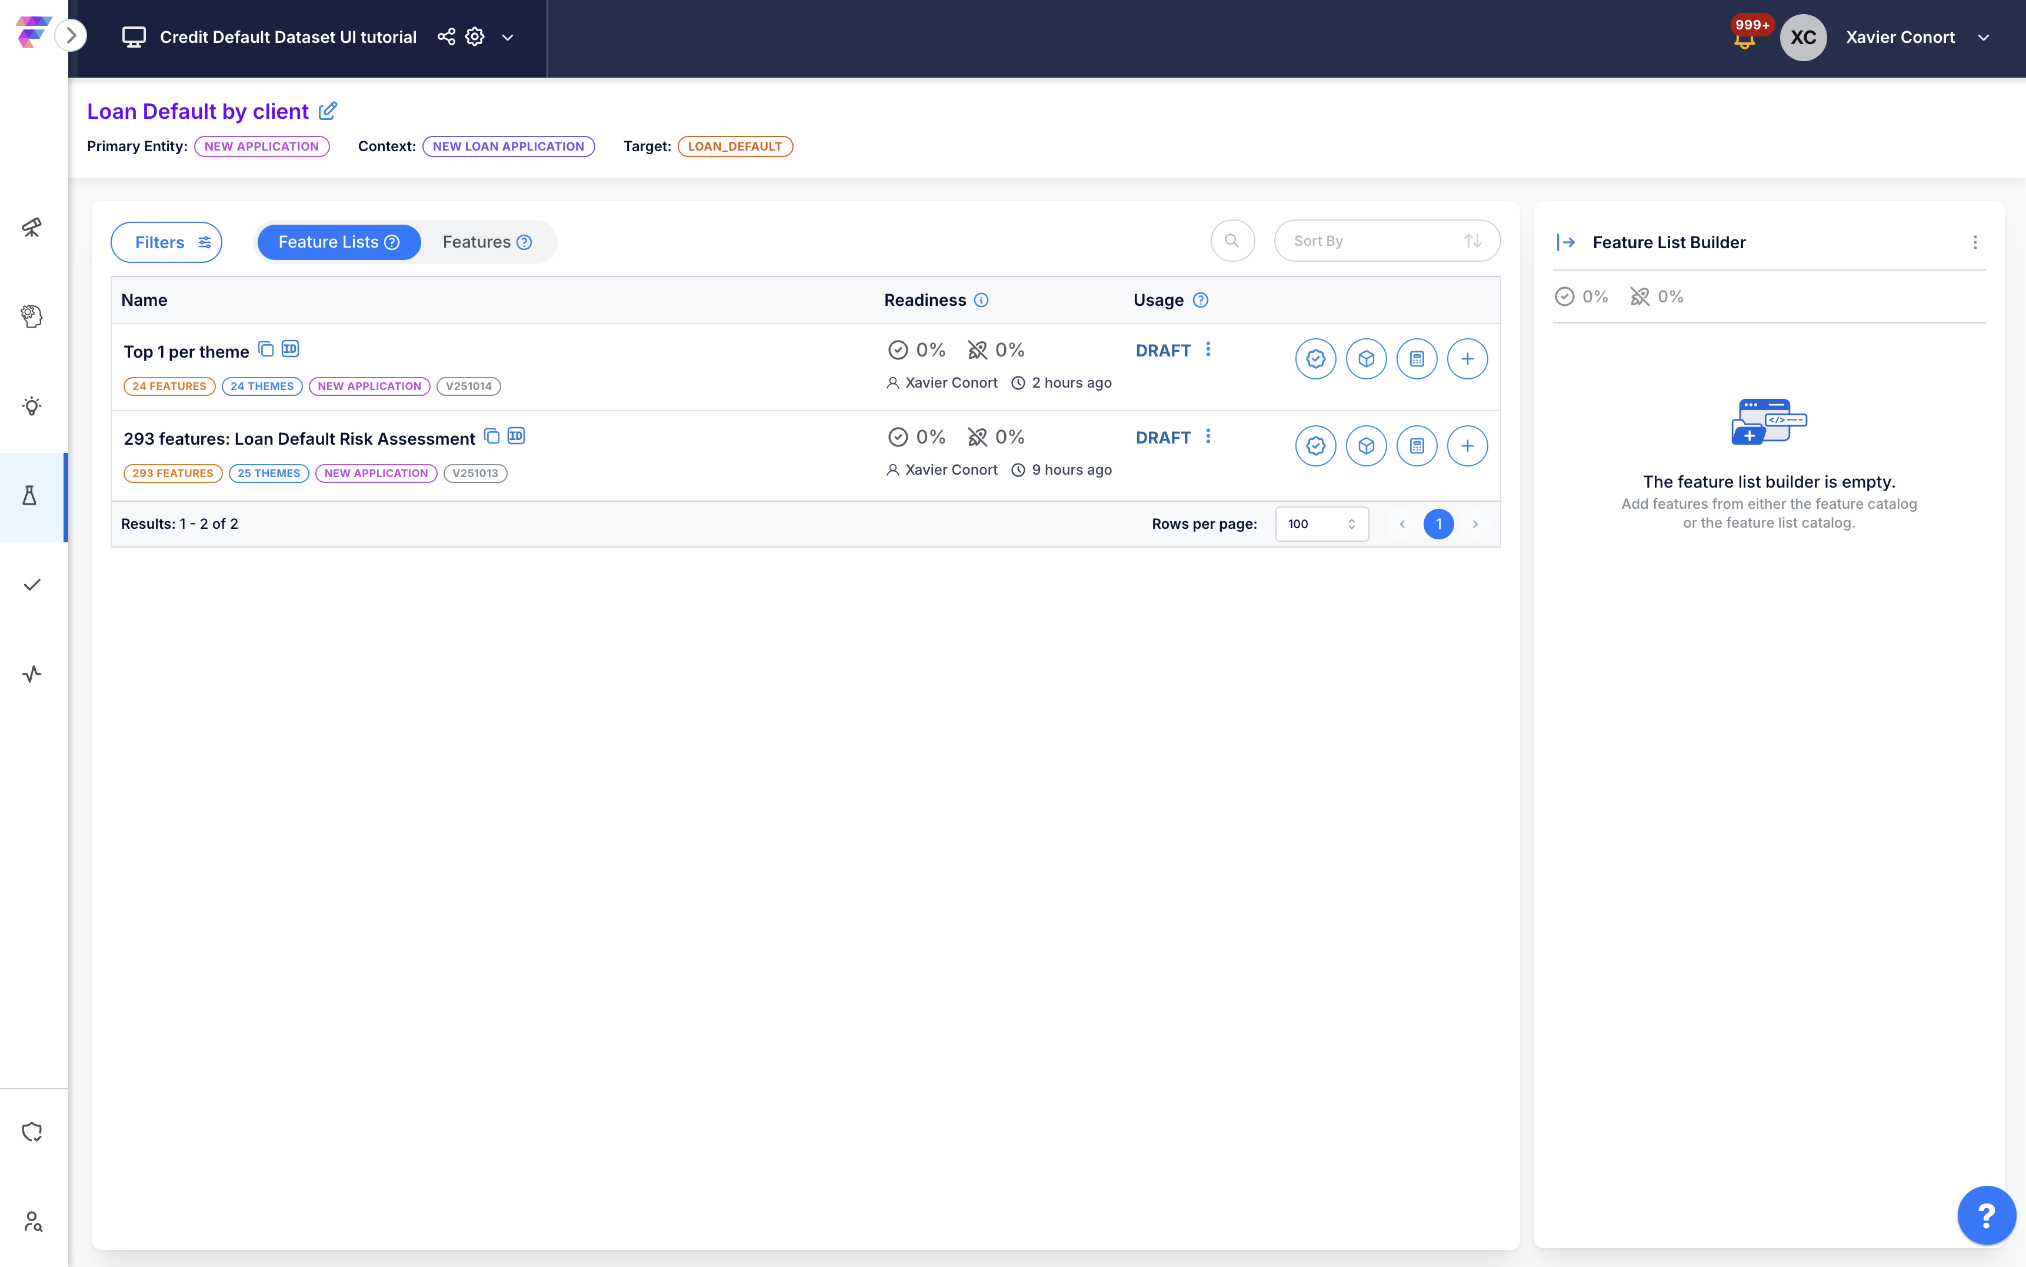The width and height of the screenshot is (2026, 1267).
Task: Expand the left navigation sidebar
Action: tap(71, 35)
